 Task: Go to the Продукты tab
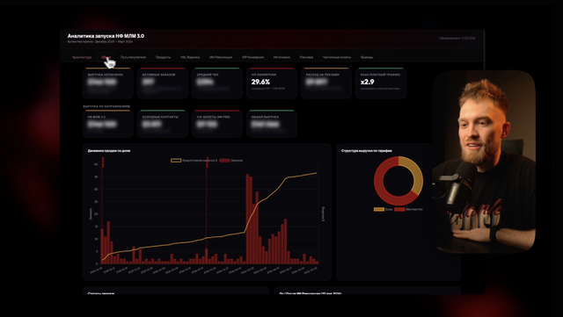pyautogui.click(x=163, y=57)
